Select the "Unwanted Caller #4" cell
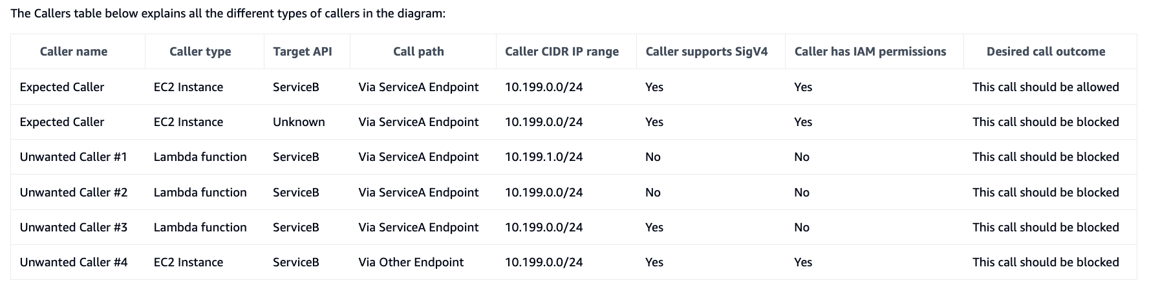 74,262
